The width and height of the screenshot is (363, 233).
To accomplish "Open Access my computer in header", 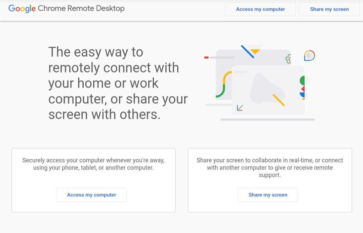I will pyautogui.click(x=260, y=9).
